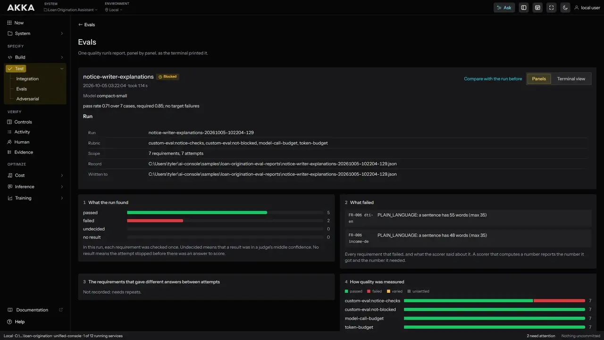Expand the Training sidebar section
Image resolution: width=604 pixels, height=340 pixels.
[35, 198]
